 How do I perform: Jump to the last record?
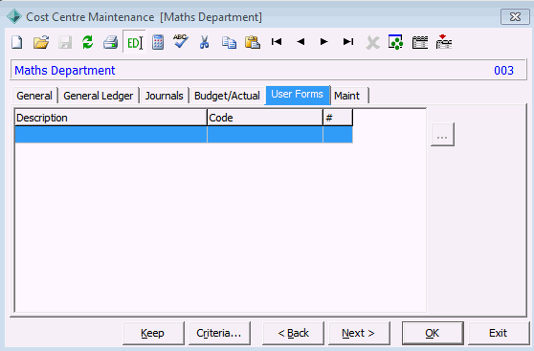pyautogui.click(x=348, y=41)
